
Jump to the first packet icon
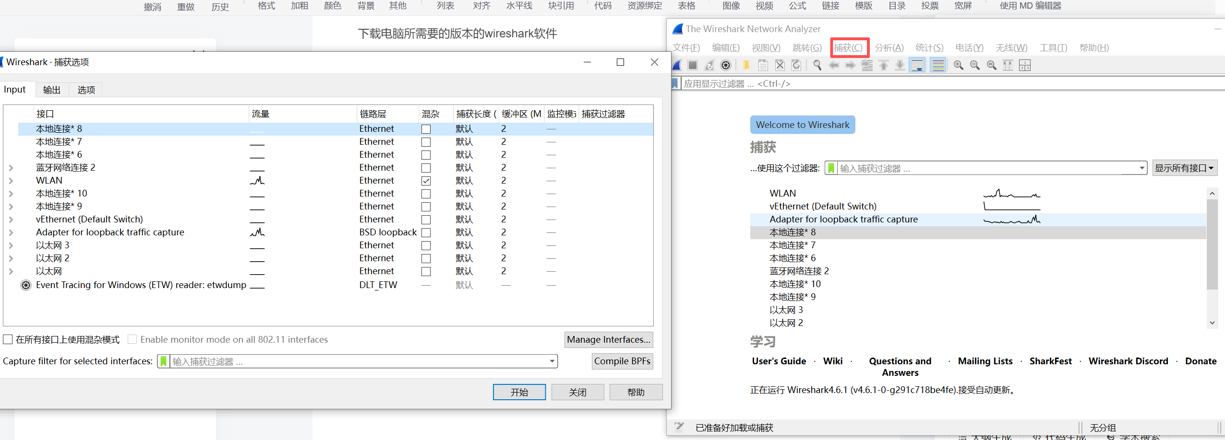[884, 65]
